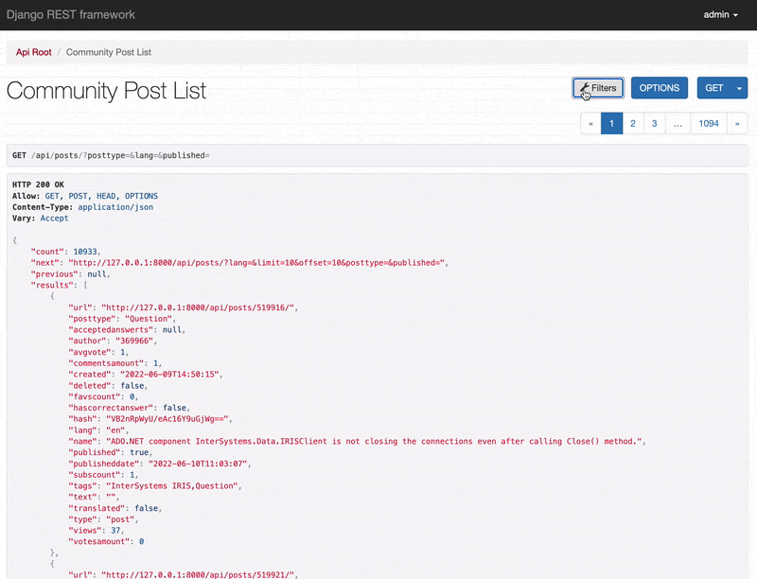Jump to page 3 in pagination
The width and height of the screenshot is (757, 579).
[x=655, y=123]
